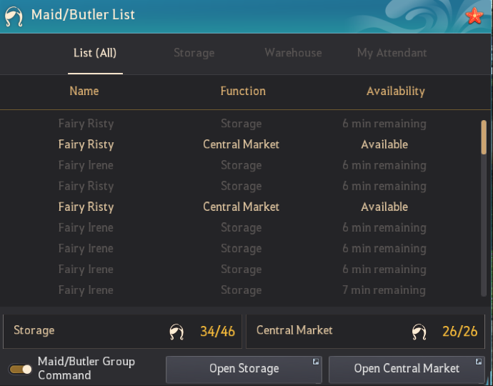Click the maid icon beside Storage 34/46
Image resolution: width=493 pixels, height=386 pixels.
pyautogui.click(x=176, y=332)
